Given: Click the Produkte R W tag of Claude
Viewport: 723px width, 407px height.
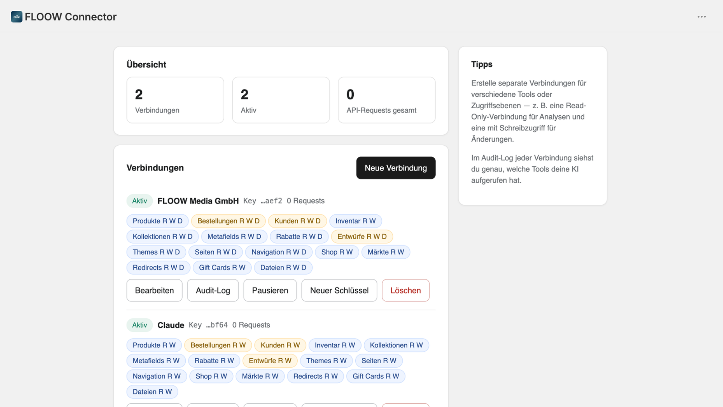Looking at the screenshot, I should tap(154, 345).
